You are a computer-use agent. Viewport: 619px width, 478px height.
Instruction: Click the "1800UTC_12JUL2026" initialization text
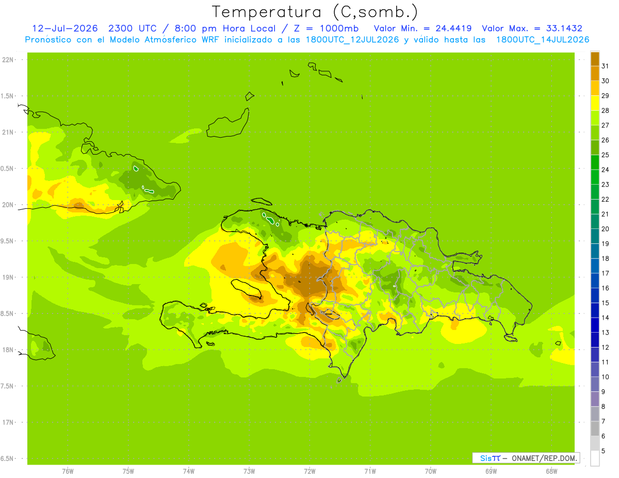[x=352, y=40]
